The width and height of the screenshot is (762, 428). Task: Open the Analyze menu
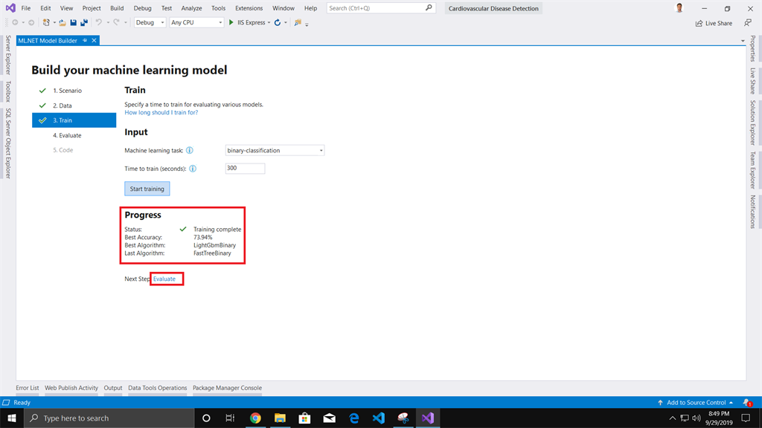point(191,8)
